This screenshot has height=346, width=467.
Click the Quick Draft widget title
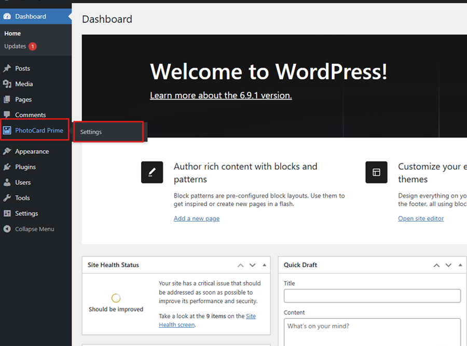(300, 265)
